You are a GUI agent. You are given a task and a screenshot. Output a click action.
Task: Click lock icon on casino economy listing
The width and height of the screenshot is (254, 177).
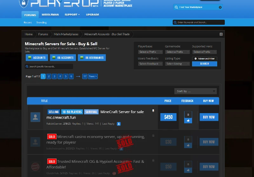[x=153, y=135]
